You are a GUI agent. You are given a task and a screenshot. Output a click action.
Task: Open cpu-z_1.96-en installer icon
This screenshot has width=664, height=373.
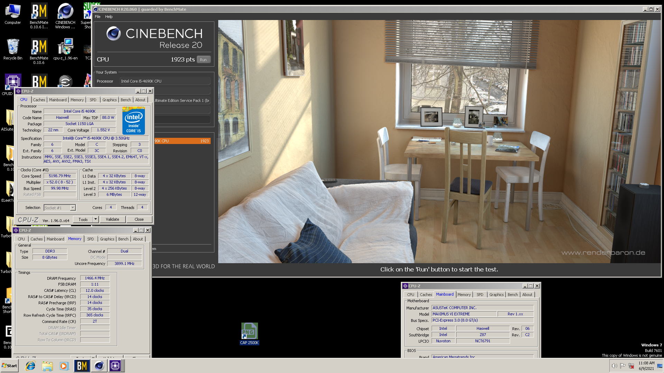65,49
